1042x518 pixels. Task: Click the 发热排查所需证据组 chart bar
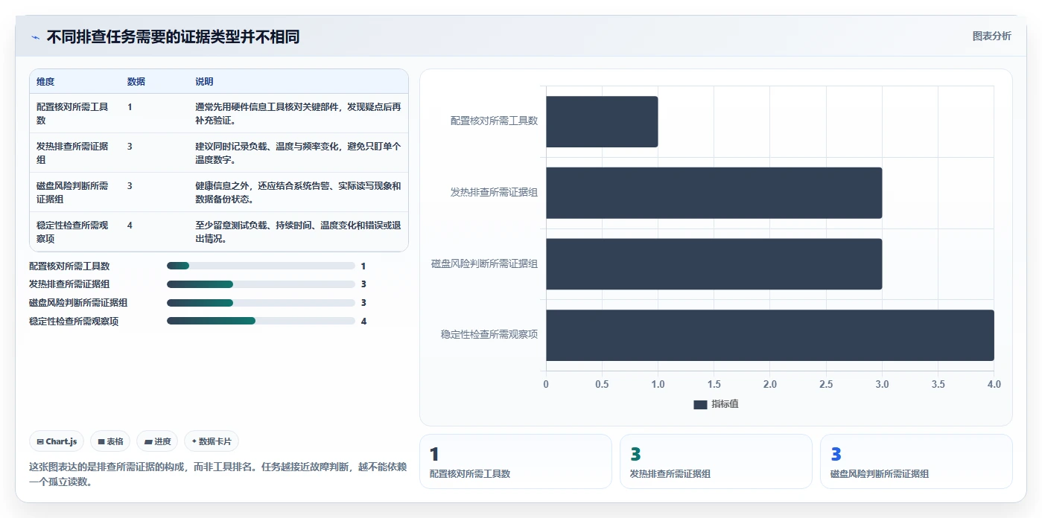(714, 193)
